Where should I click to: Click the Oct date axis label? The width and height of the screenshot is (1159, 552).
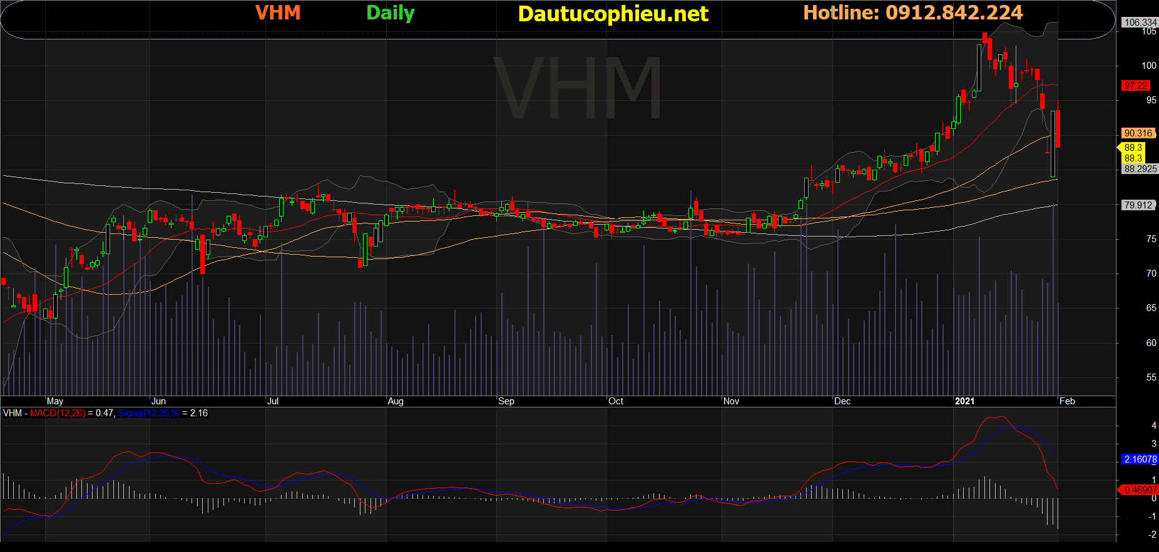(616, 401)
